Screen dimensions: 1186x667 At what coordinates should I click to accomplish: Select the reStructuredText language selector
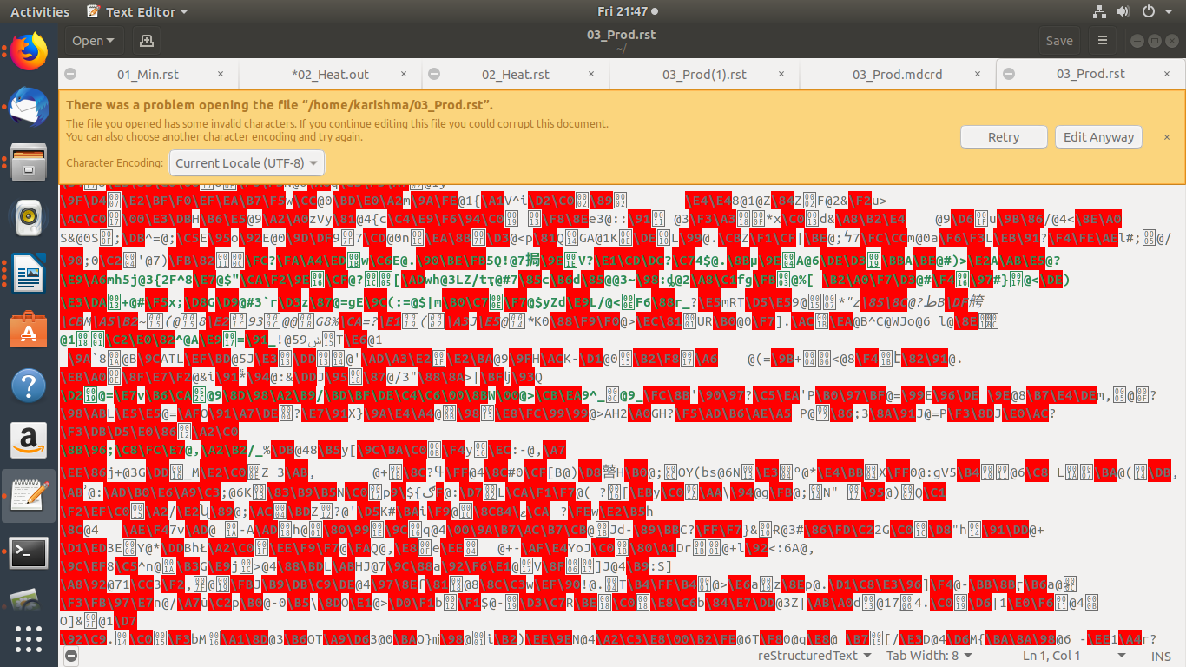coord(814,656)
